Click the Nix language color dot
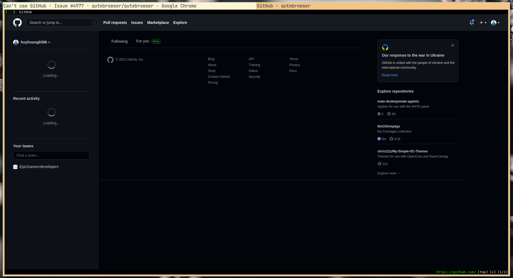The image size is (513, 278). [379, 139]
